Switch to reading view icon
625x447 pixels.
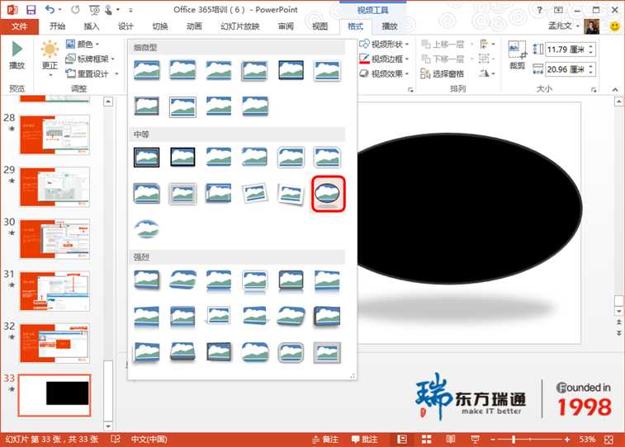[451, 440]
